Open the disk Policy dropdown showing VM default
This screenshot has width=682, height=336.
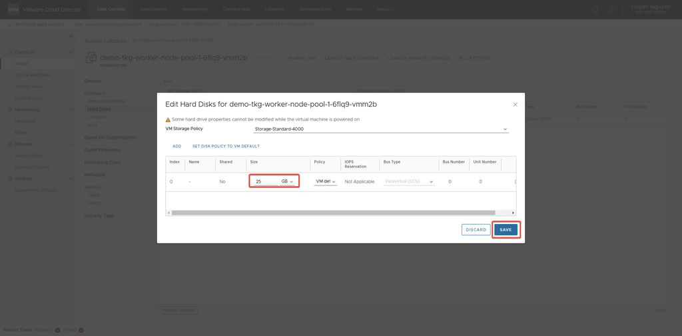click(326, 181)
